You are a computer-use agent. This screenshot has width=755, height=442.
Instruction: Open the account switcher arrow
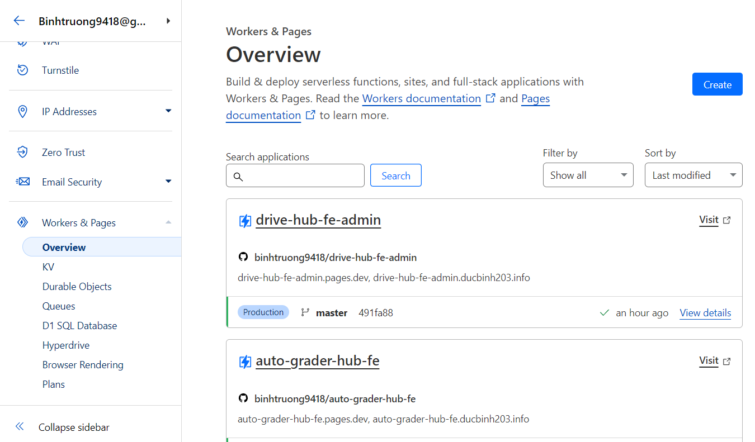coord(168,21)
